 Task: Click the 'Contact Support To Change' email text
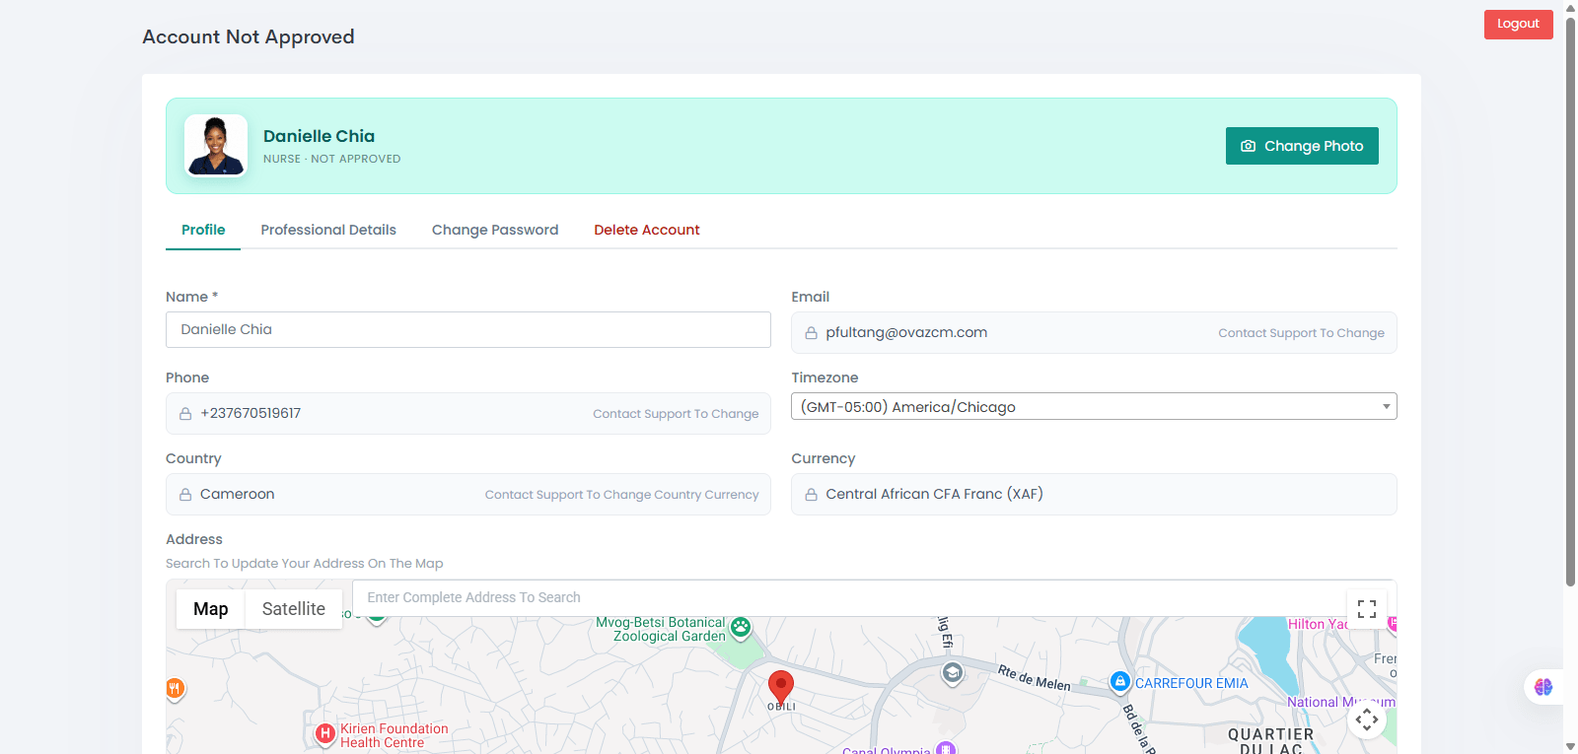(1301, 333)
